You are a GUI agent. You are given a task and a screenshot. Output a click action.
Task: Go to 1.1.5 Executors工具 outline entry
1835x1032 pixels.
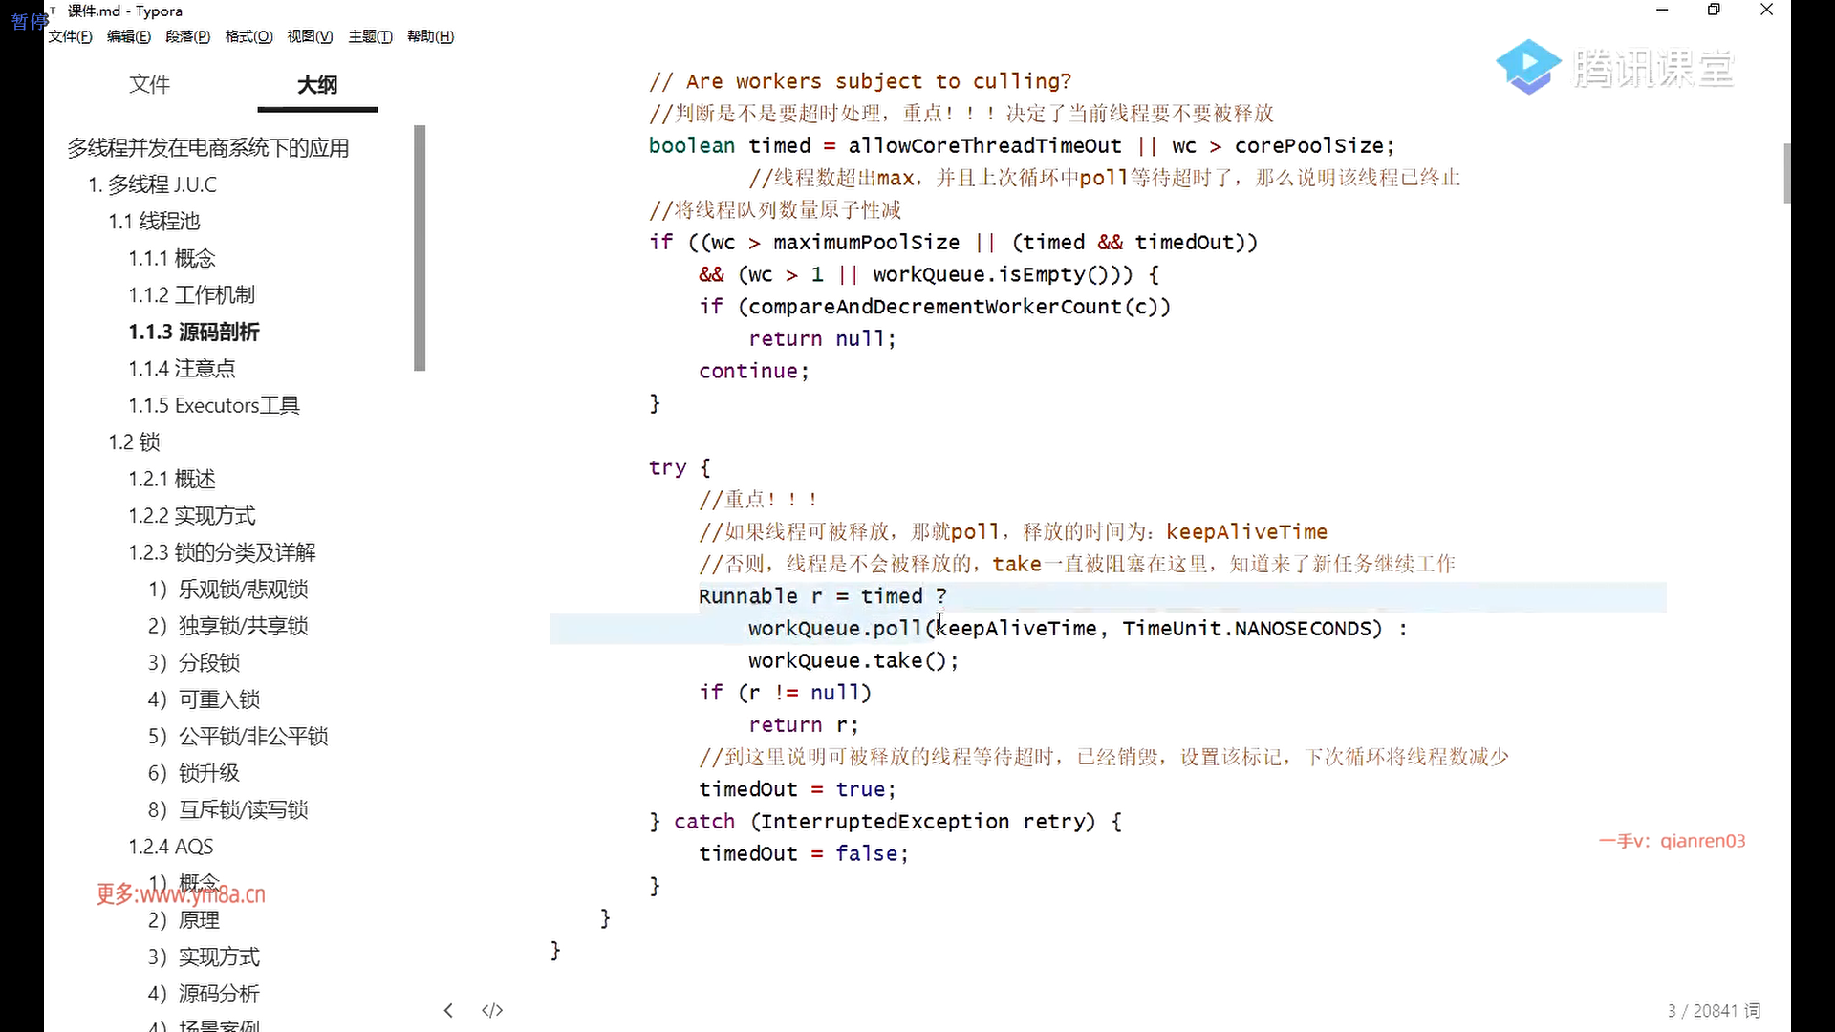pos(214,405)
